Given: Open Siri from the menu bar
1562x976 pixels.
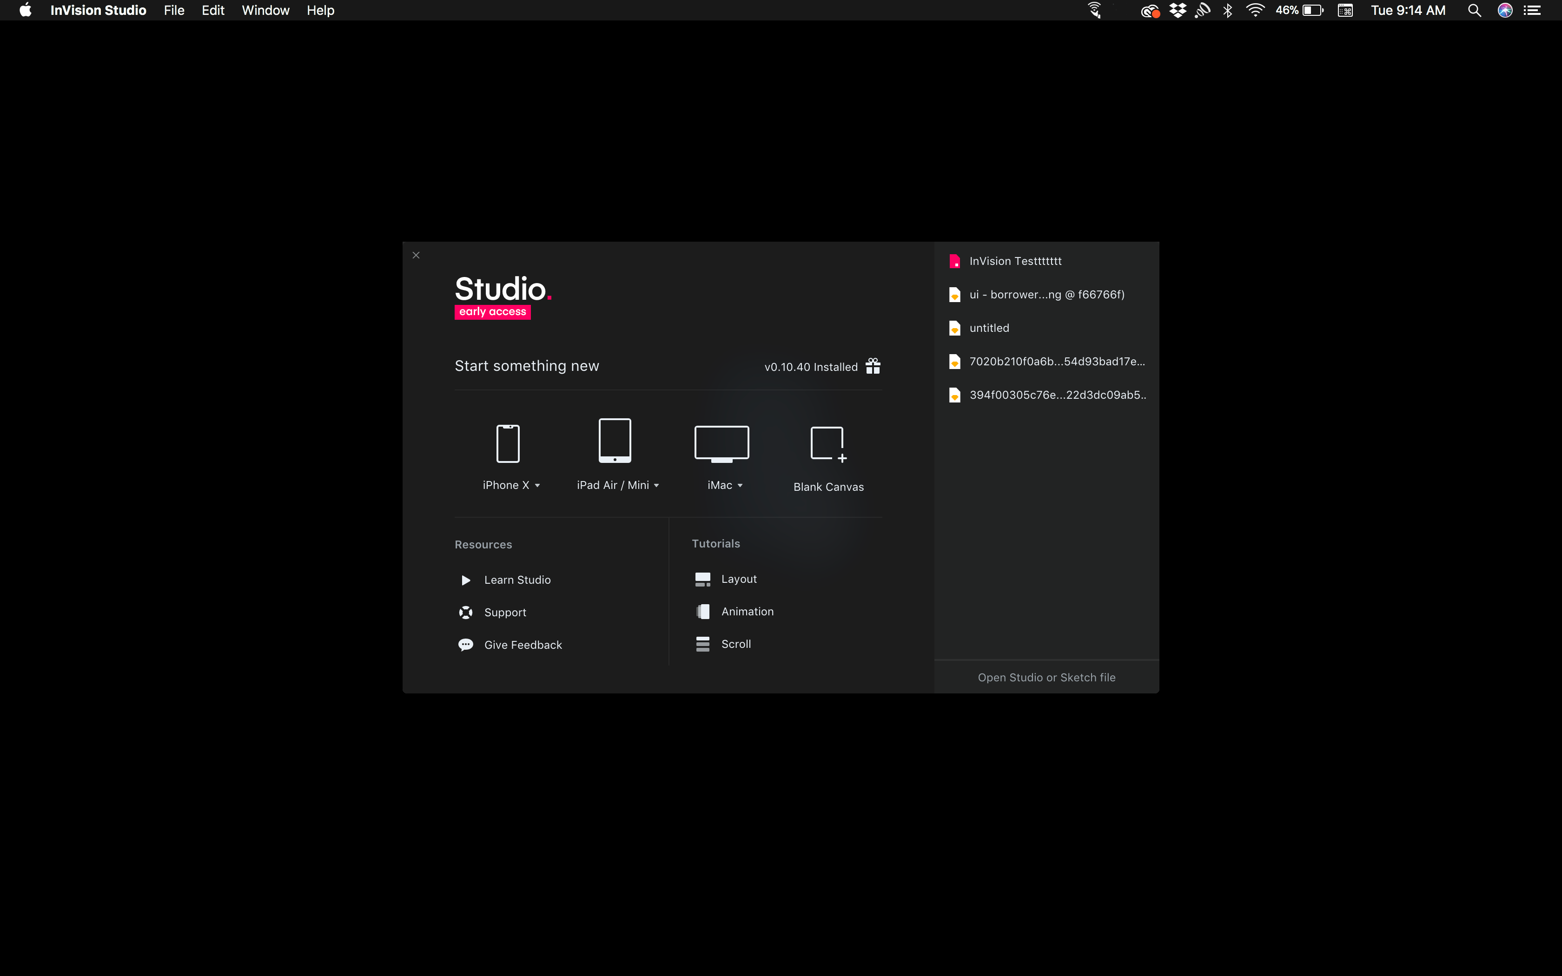Looking at the screenshot, I should (x=1505, y=10).
